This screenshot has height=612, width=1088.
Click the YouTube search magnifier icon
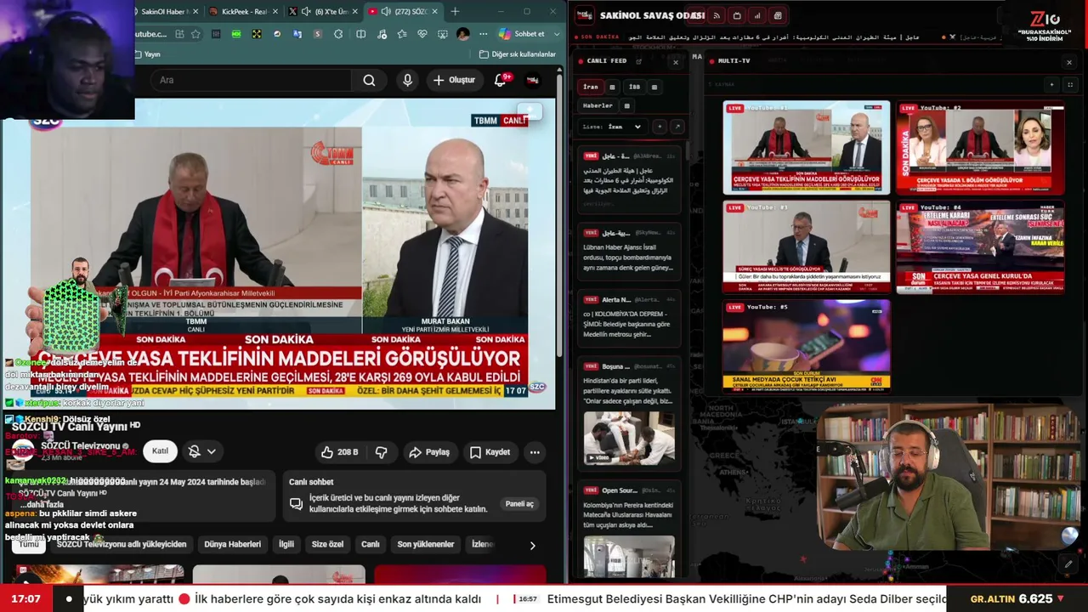click(x=369, y=80)
